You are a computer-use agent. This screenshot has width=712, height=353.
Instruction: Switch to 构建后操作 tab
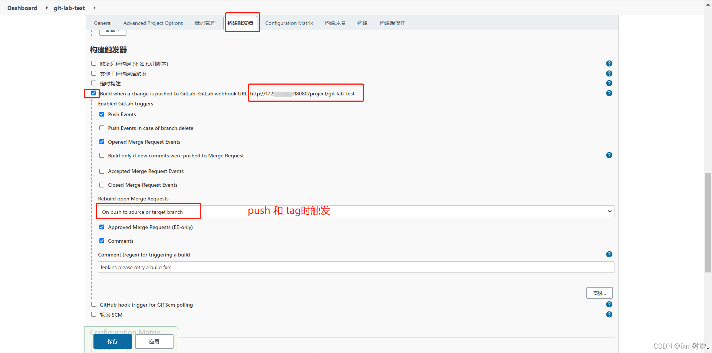click(392, 23)
